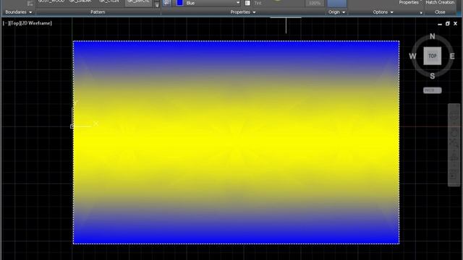The width and height of the screenshot is (463, 260).
Task: Select the GR_LINEAR gradient pattern
Action: coord(80,1)
